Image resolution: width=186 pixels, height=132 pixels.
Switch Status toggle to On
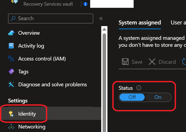click(x=158, y=97)
